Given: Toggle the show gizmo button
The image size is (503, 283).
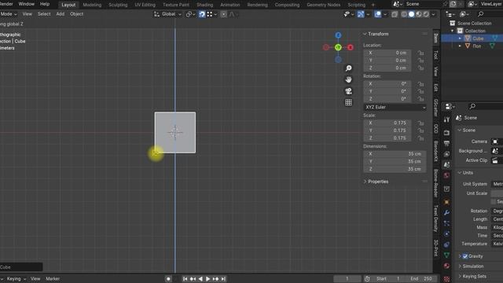Looking at the screenshot, I should coord(361,14).
